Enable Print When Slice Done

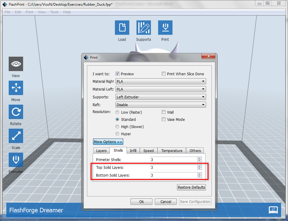pos(163,74)
